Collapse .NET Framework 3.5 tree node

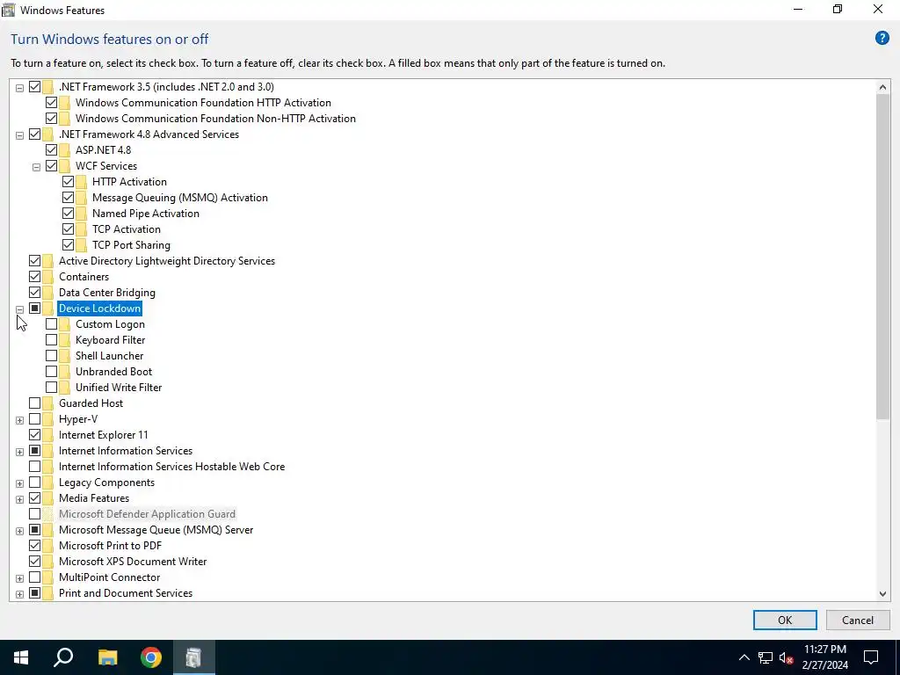coord(19,88)
